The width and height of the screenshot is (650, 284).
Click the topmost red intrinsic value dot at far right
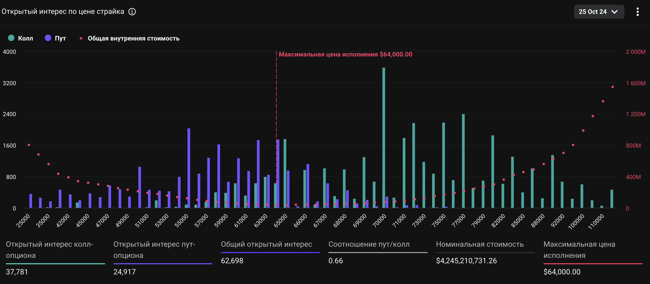point(613,87)
